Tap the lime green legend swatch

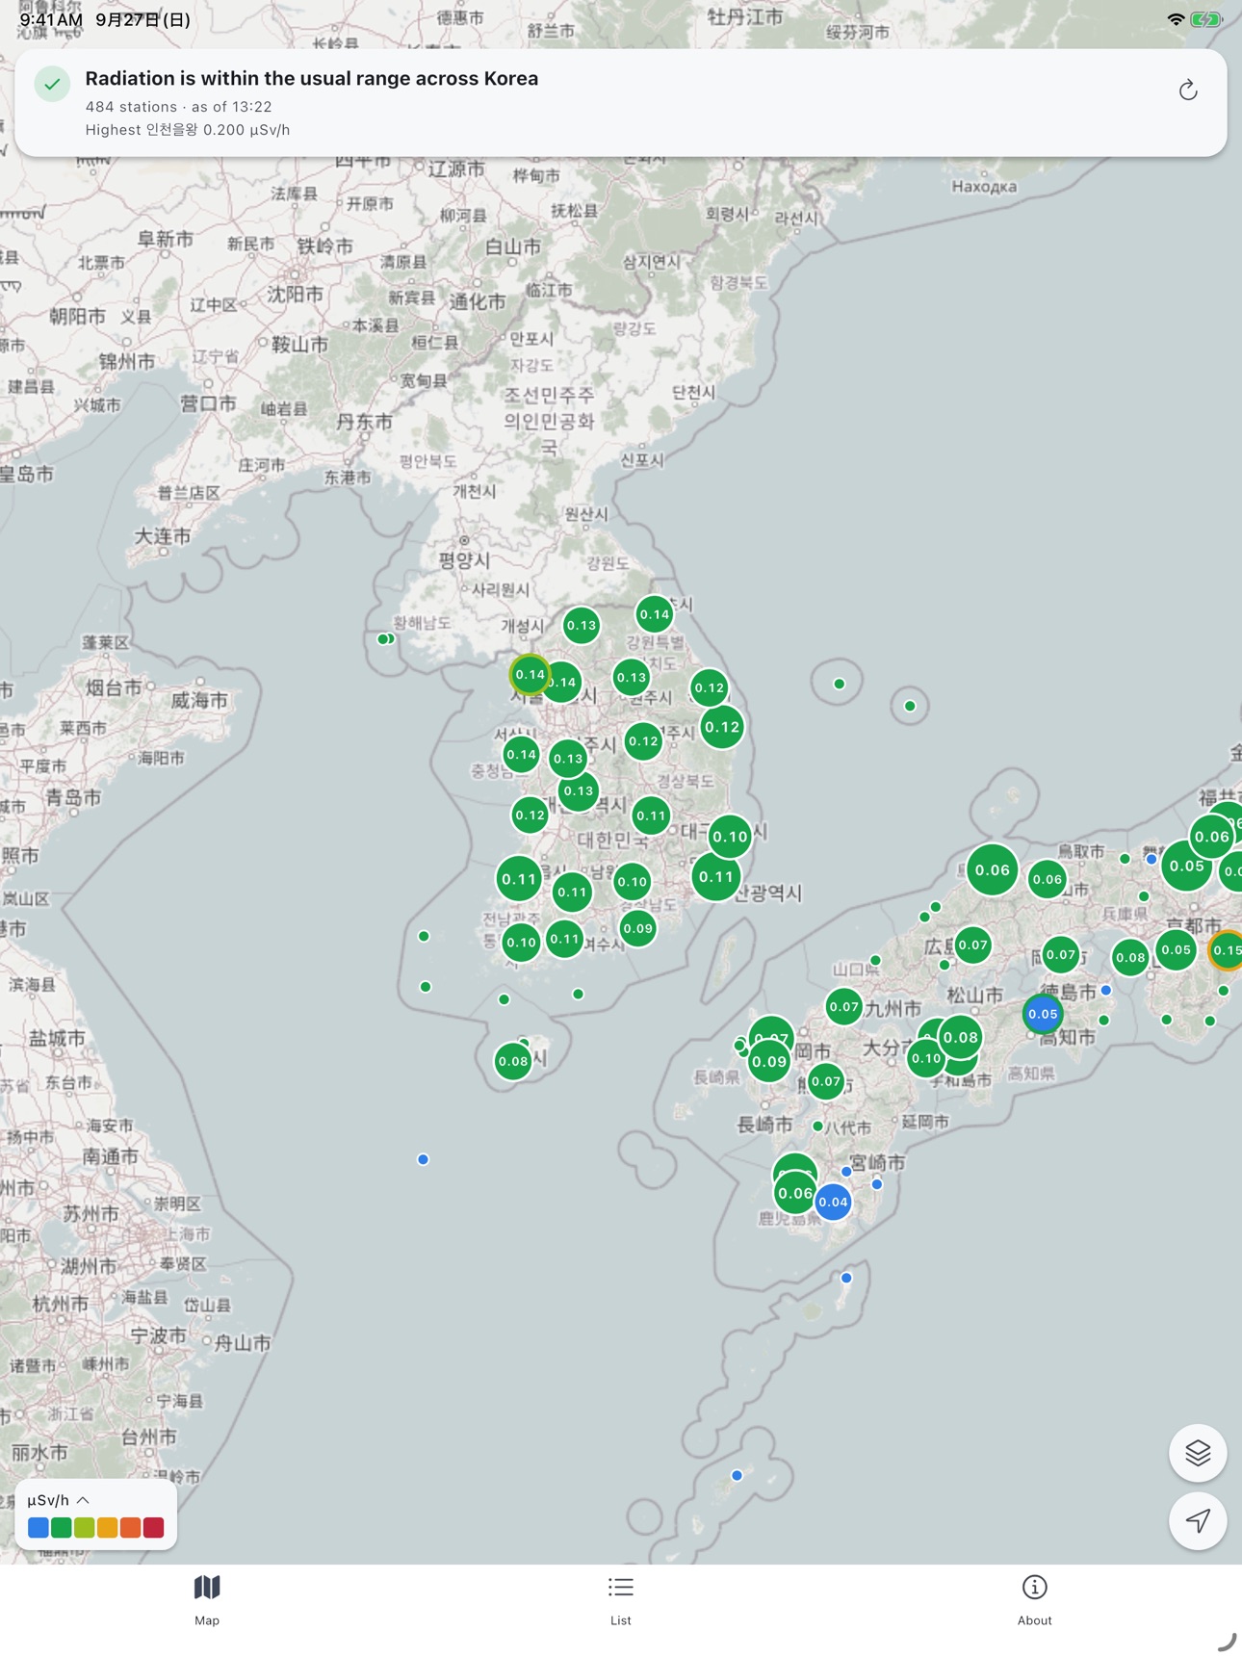point(85,1527)
